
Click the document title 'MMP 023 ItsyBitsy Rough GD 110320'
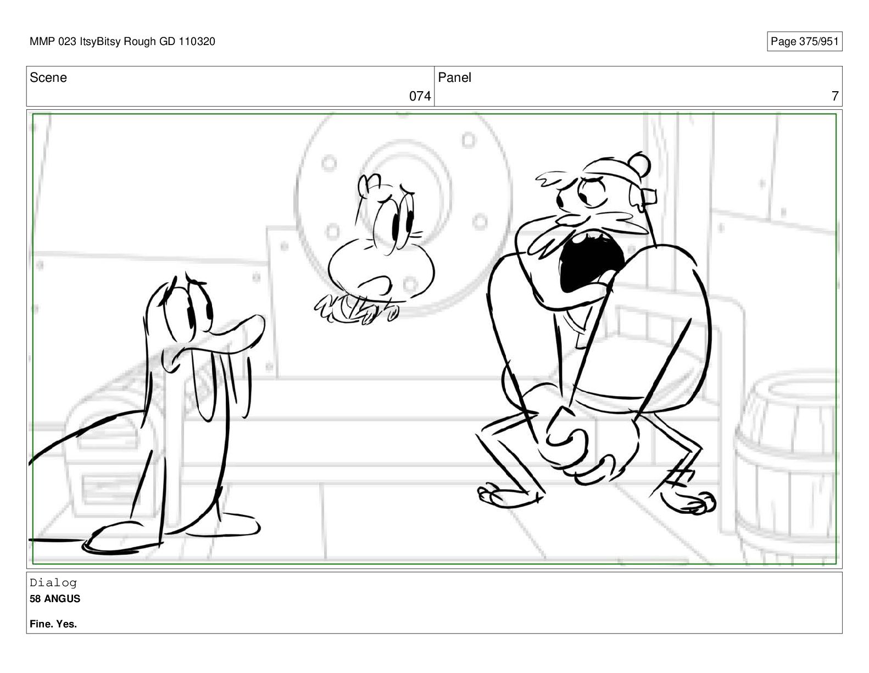pyautogui.click(x=122, y=41)
